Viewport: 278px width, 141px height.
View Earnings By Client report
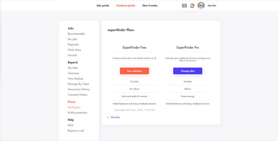[x=78, y=84]
